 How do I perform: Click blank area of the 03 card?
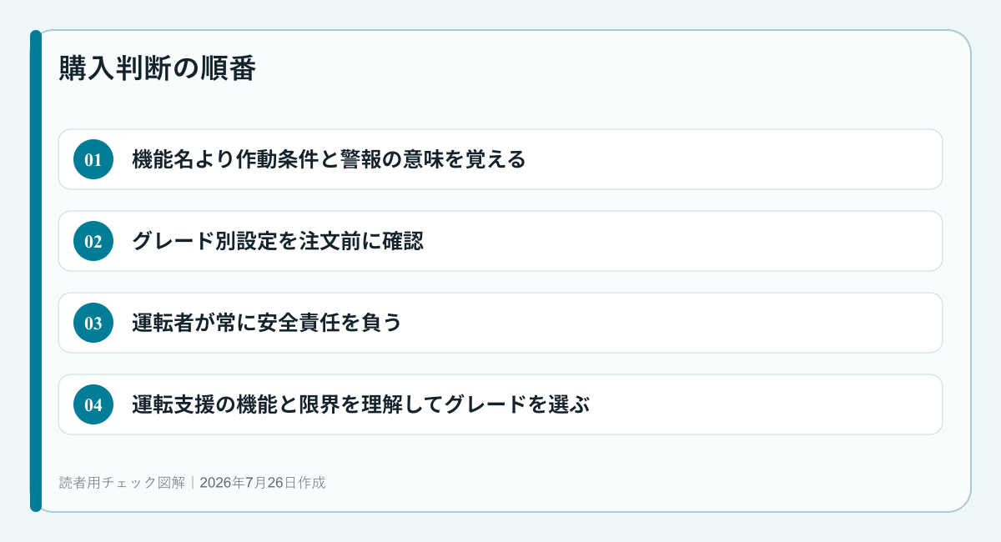tap(667, 323)
